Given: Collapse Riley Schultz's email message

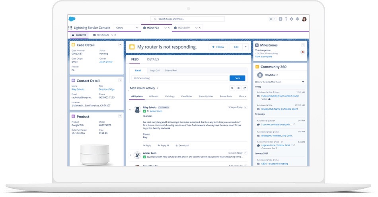Looking at the screenshot, I should click(x=130, y=110).
